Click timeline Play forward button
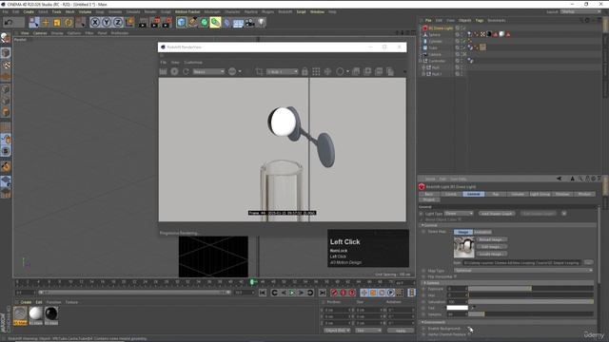 [292, 293]
